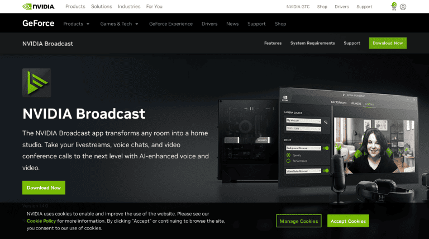Open the Products menu in top bar

pyautogui.click(x=75, y=6)
